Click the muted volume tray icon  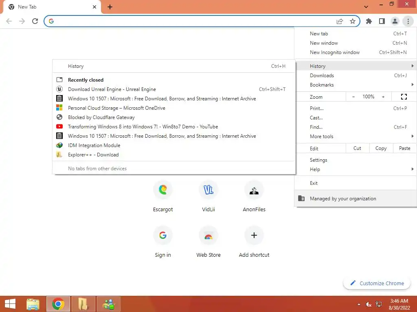[368, 304]
